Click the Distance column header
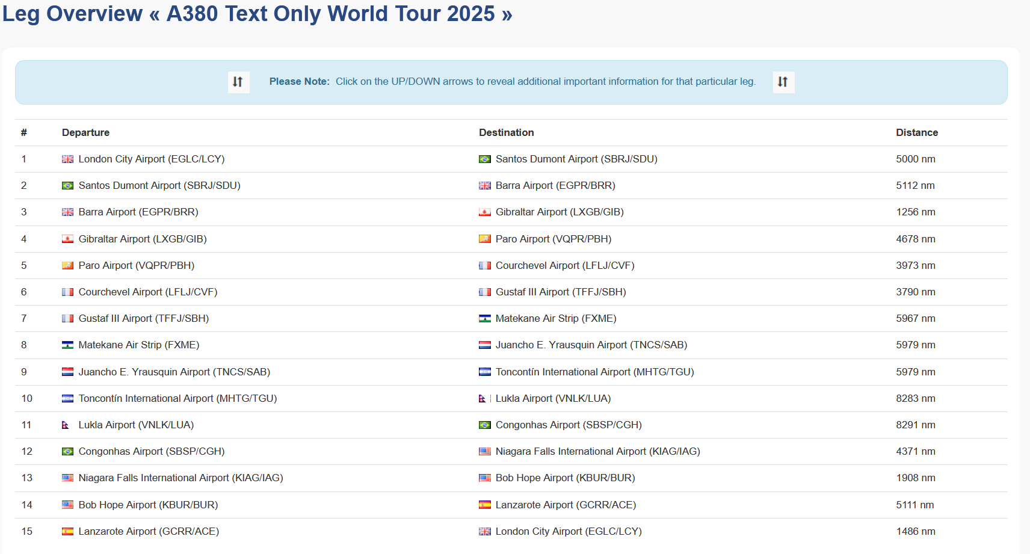The height and width of the screenshot is (554, 1030). 917,133
